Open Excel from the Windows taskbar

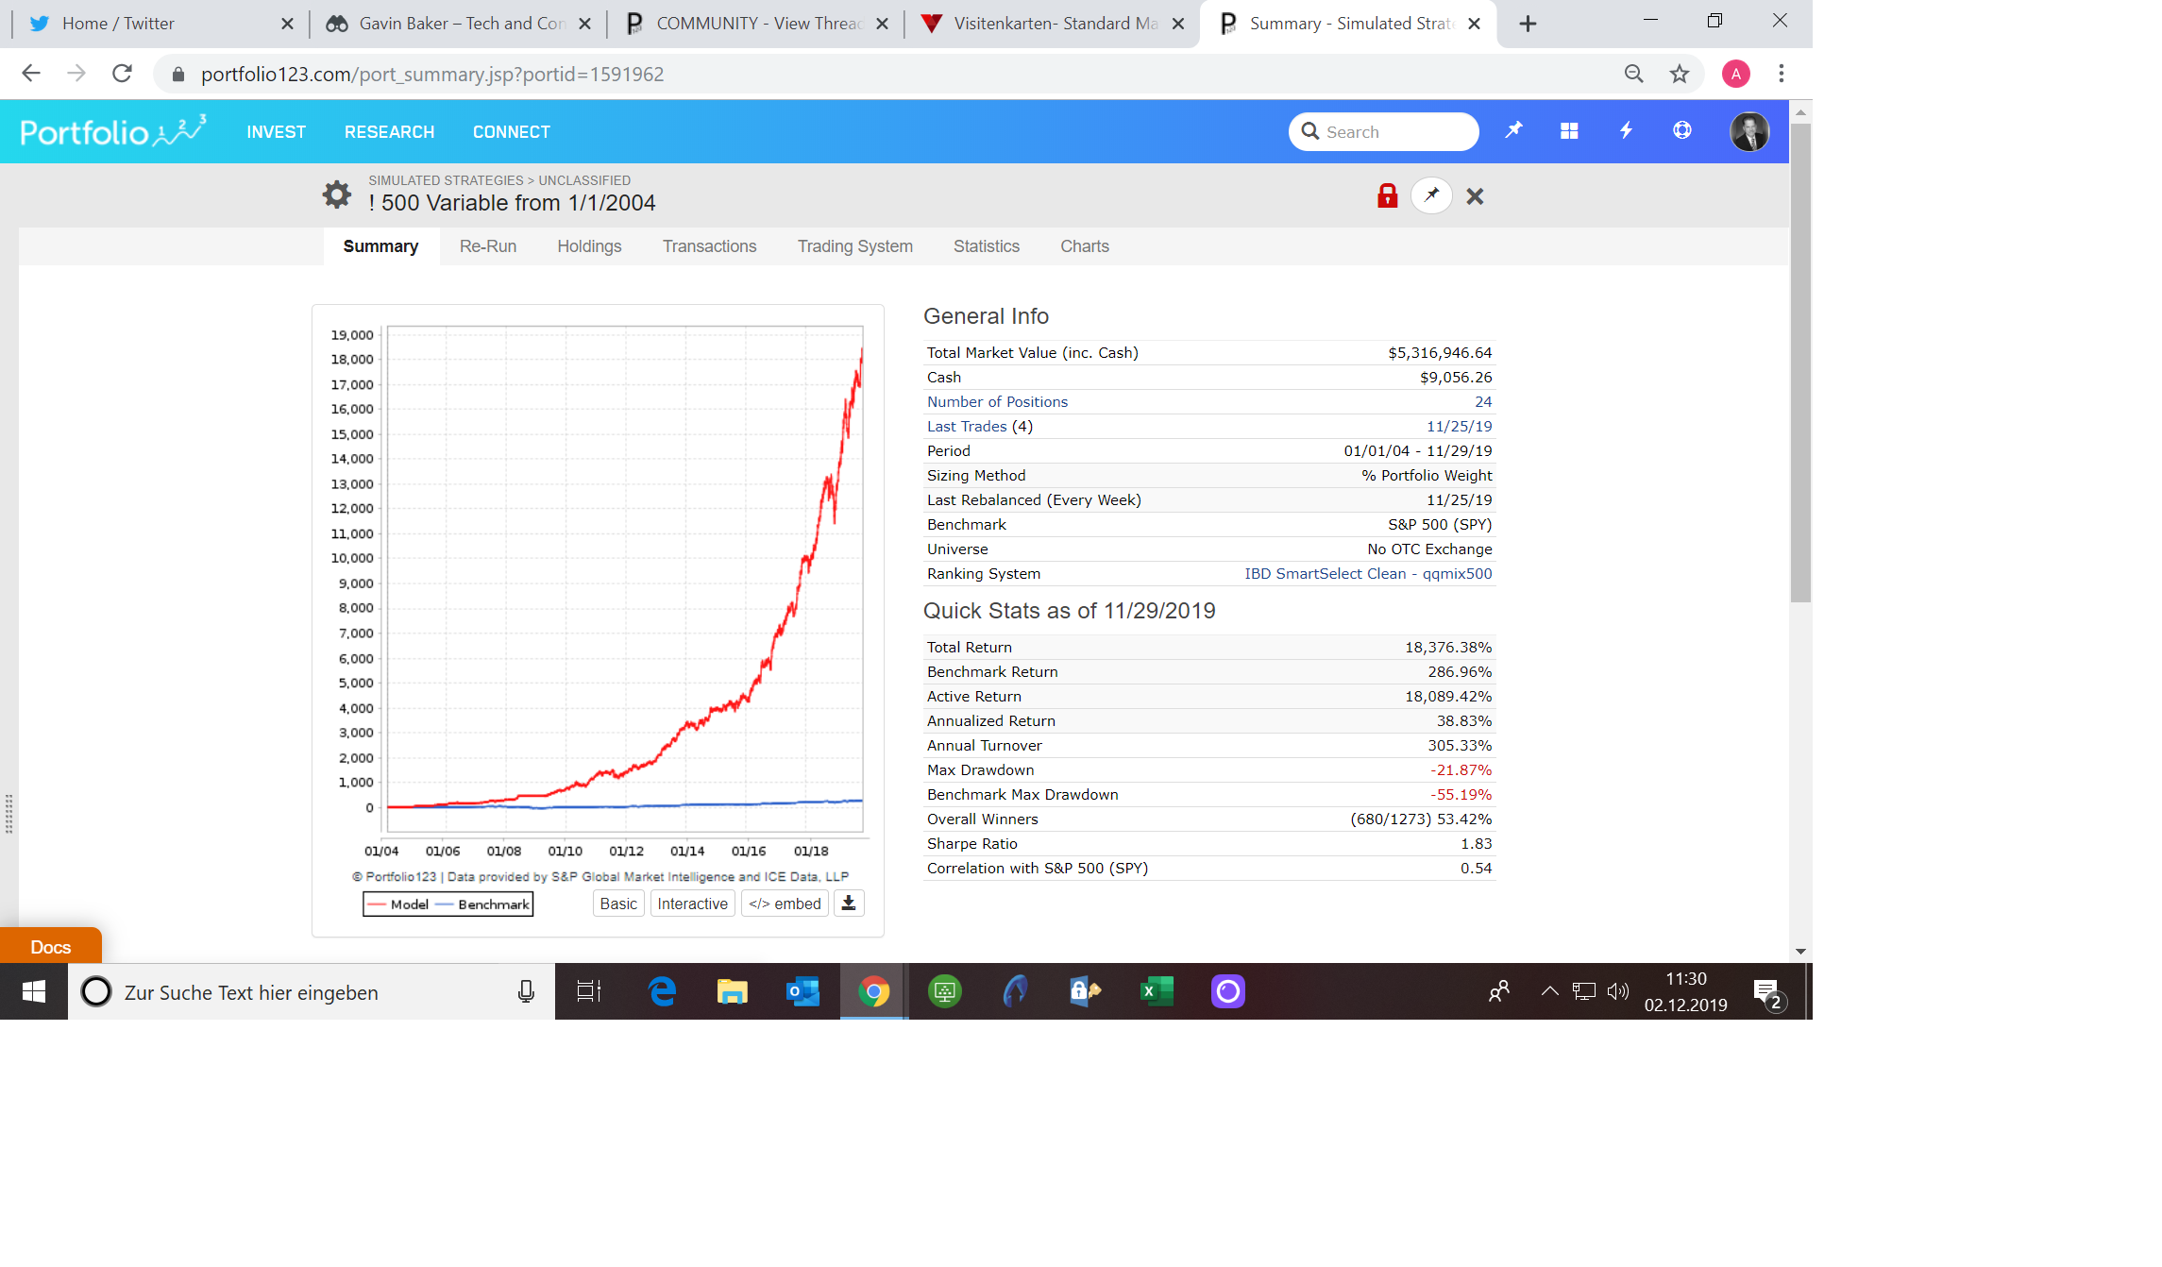click(x=1157, y=991)
